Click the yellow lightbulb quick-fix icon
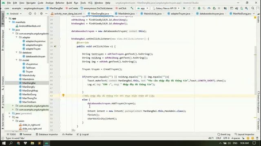This screenshot has width=261, height=146. point(63,95)
